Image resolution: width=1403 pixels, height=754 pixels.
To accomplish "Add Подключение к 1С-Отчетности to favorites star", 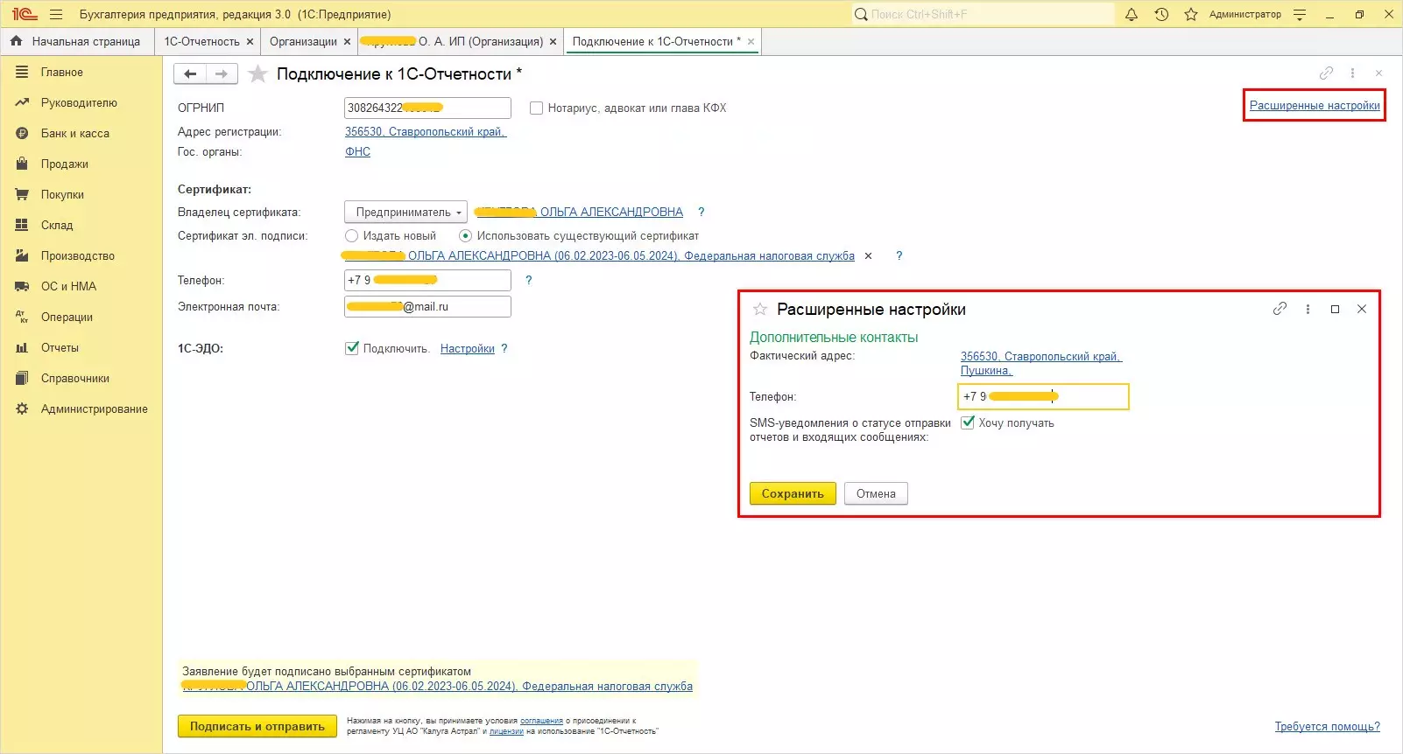I will tap(257, 74).
